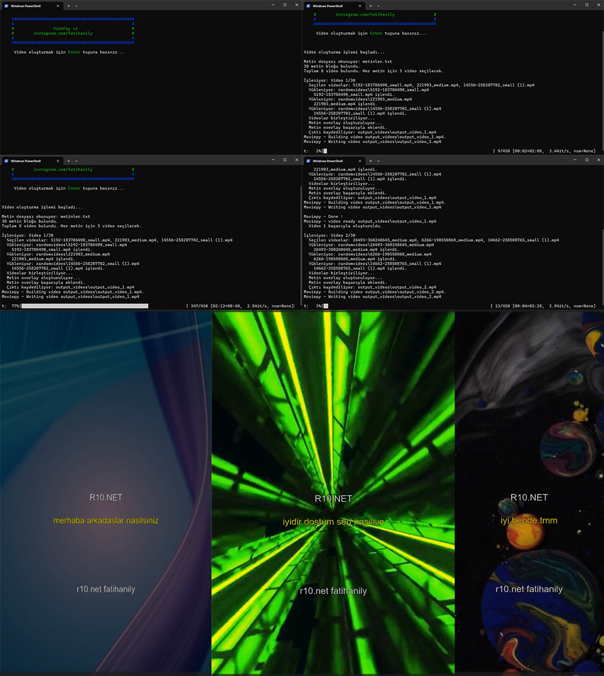
Task: Click 'r10.net fatihanily' text on the planets video
Action: click(529, 589)
